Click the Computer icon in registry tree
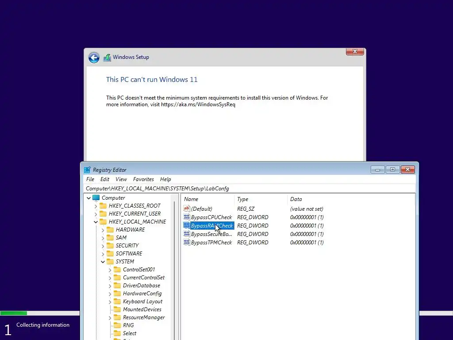The height and width of the screenshot is (340, 453). pos(96,198)
